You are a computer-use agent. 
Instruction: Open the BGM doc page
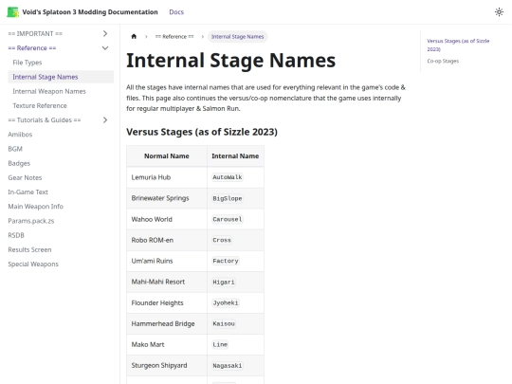point(15,149)
